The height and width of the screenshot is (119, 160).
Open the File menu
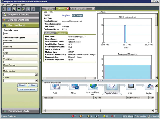coord(3,5)
